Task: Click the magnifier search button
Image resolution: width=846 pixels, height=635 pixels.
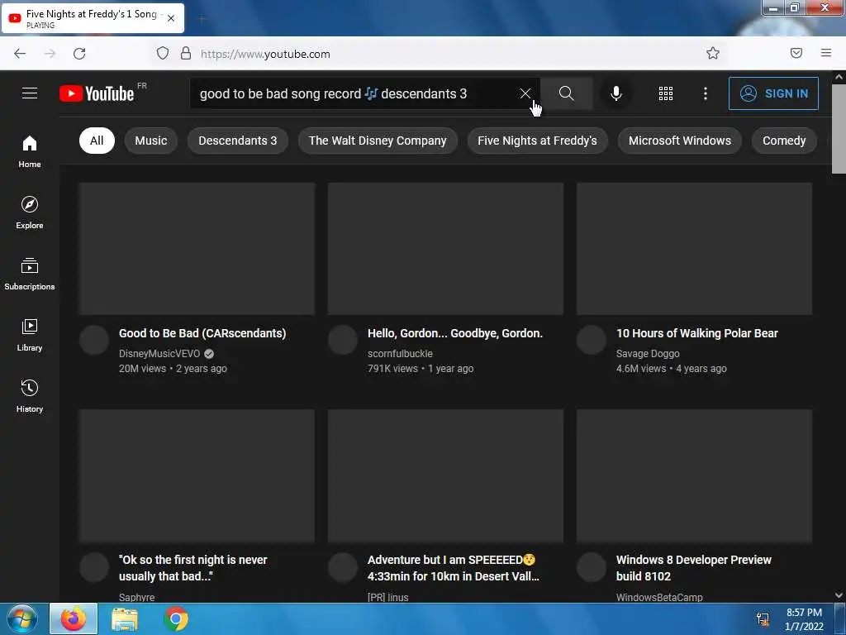Action: point(566,93)
